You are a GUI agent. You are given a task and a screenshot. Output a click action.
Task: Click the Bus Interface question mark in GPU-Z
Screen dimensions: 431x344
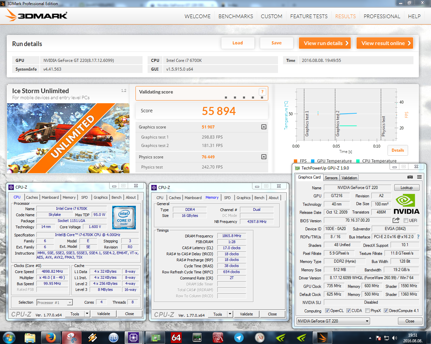[x=418, y=237]
